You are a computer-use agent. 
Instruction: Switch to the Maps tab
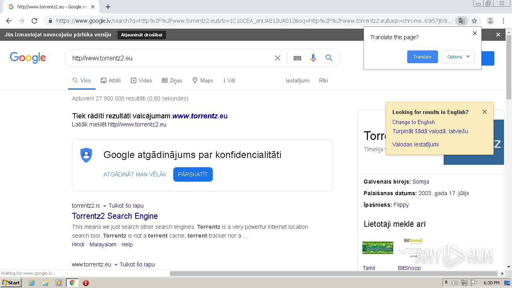(x=203, y=80)
